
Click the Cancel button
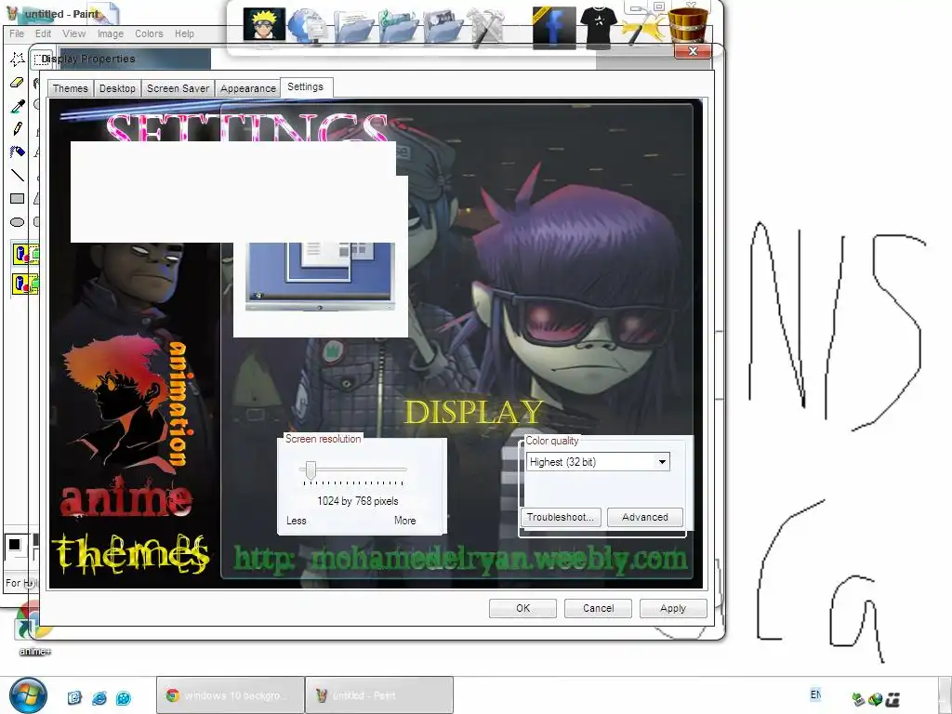(x=598, y=608)
